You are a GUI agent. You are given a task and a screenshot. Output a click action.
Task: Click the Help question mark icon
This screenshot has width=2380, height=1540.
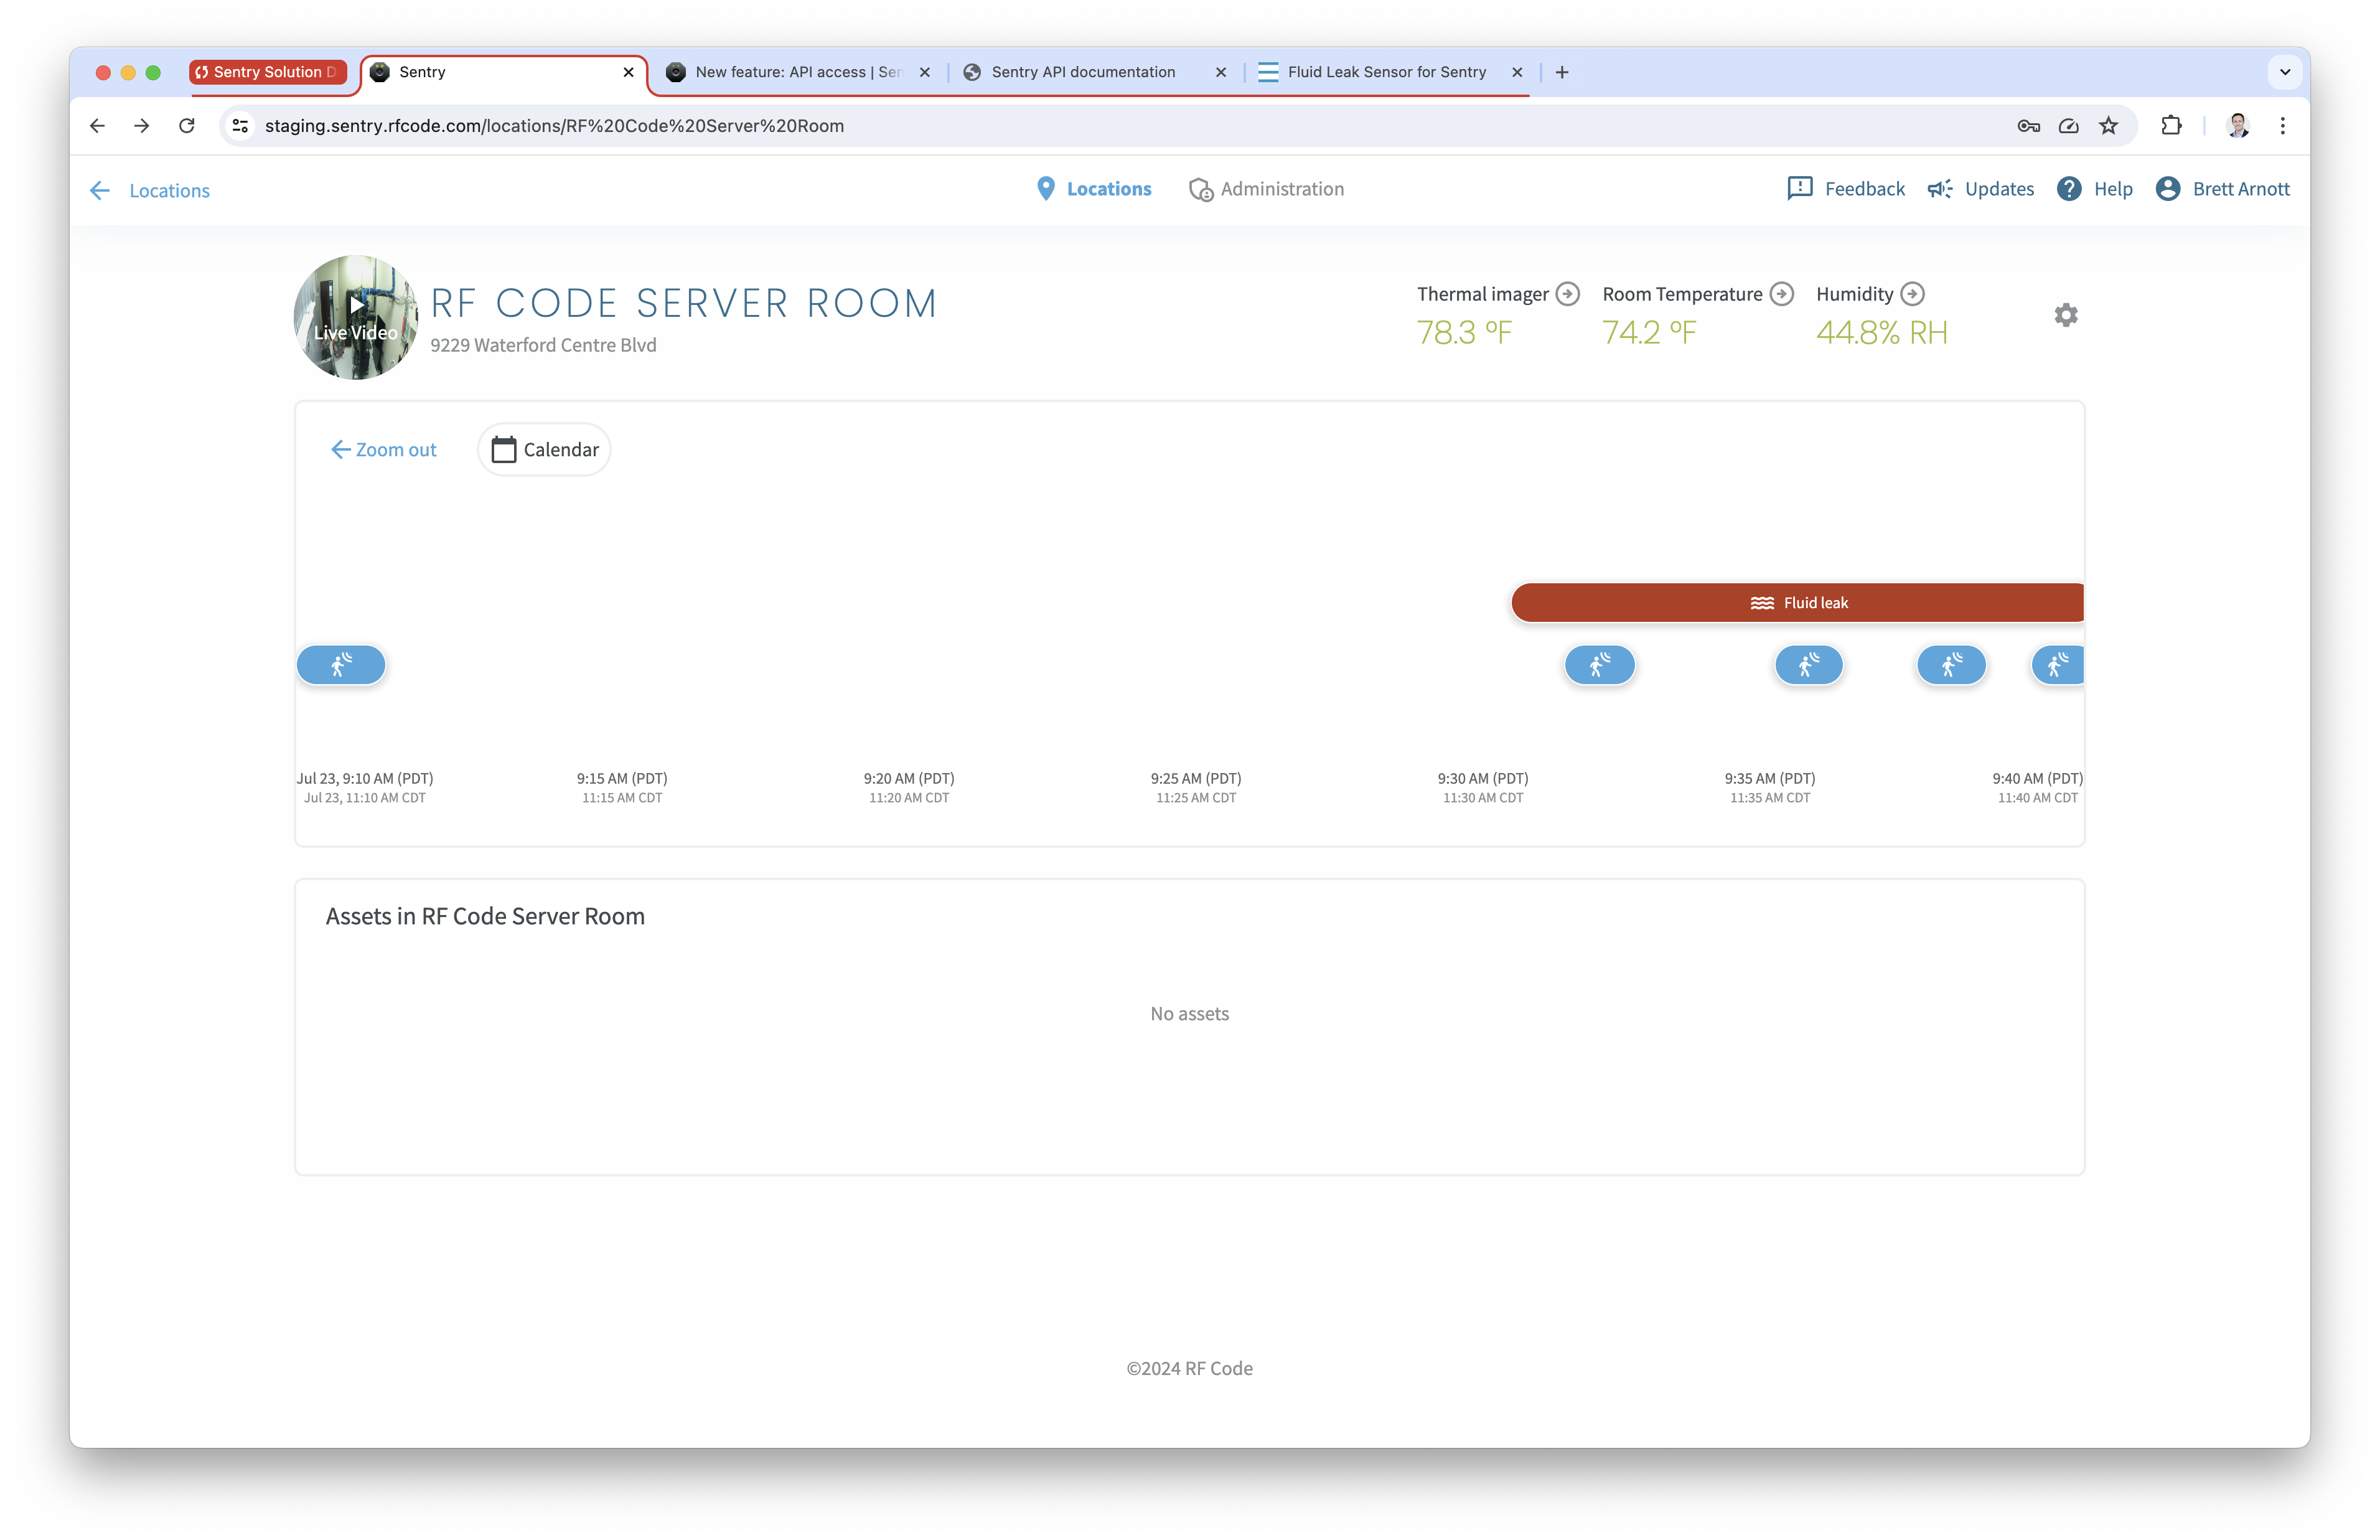pyautogui.click(x=2069, y=189)
